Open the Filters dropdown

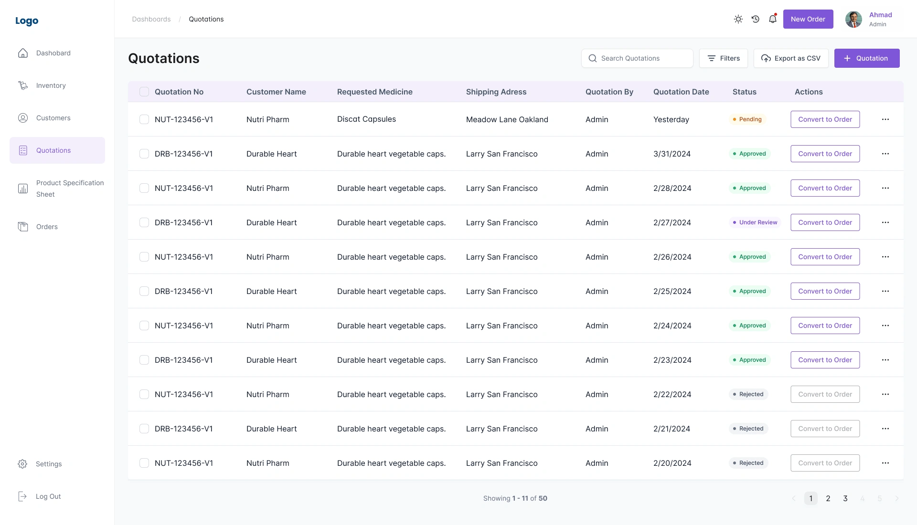(724, 58)
